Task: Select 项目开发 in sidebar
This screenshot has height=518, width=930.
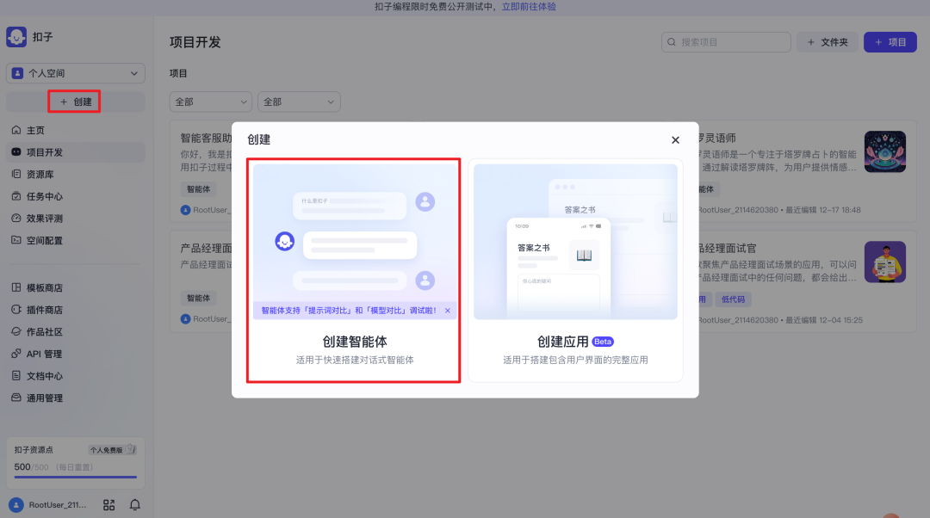Action: point(75,152)
